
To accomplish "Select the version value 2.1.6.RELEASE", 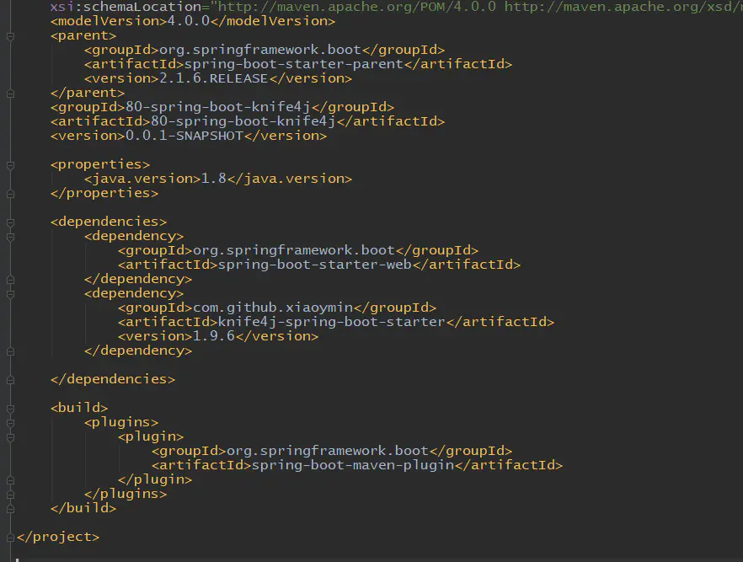I will click(213, 78).
